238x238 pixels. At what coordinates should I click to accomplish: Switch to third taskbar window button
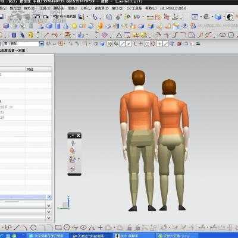134,236
